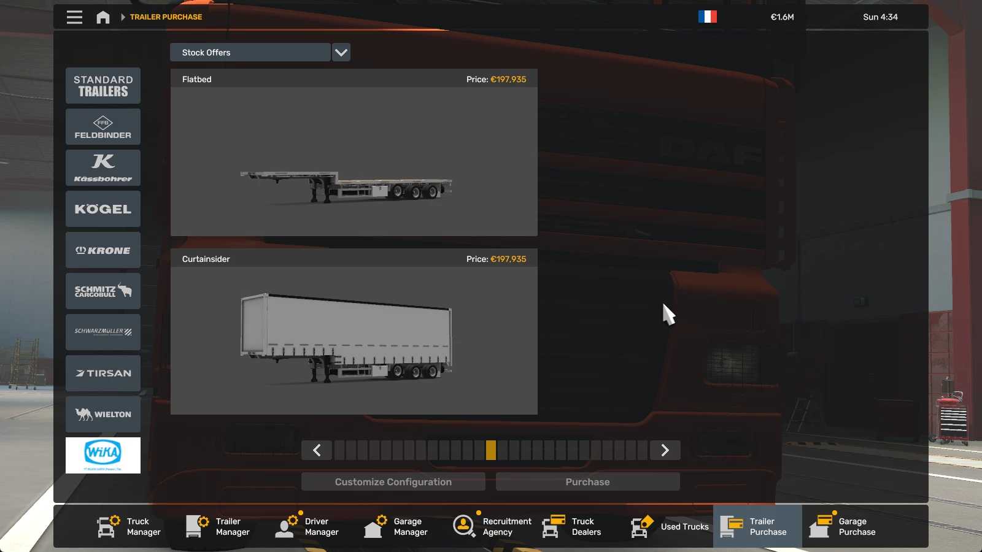982x552 pixels.
Task: Expand the Stock Offers dropdown arrow
Action: point(341,53)
